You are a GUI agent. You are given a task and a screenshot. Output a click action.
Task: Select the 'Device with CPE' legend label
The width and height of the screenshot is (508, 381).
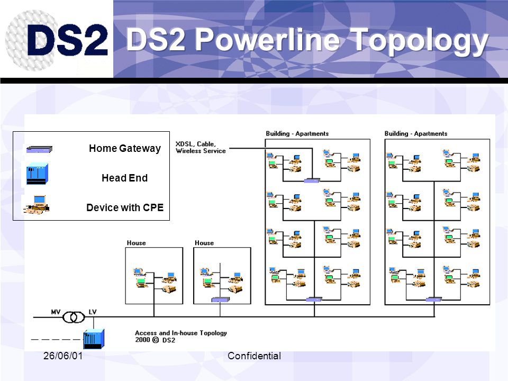[125, 207]
